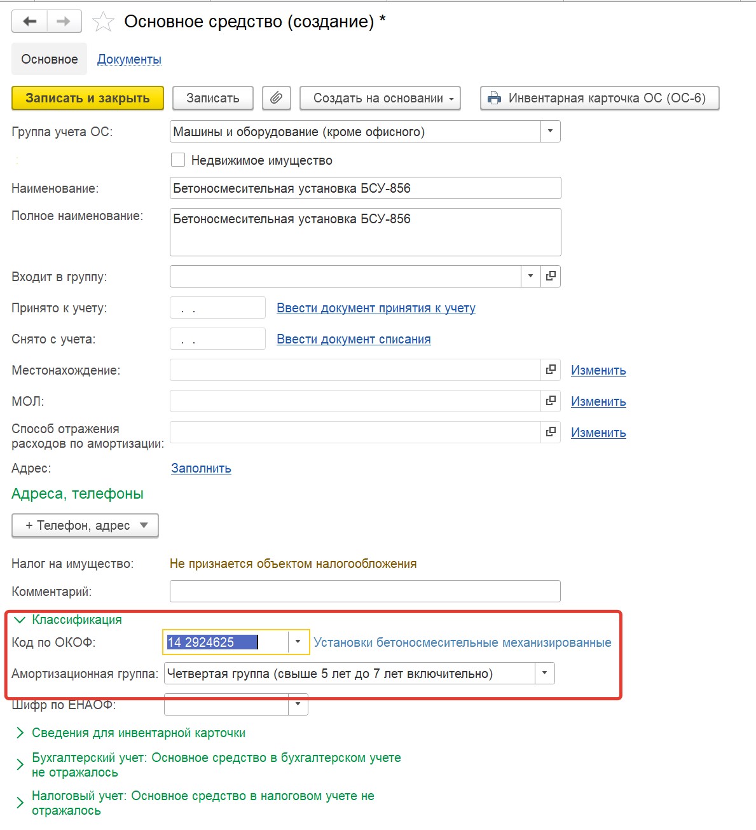The width and height of the screenshot is (756, 830).
Task: Toggle Недвижимое имущество checkbox
Action: coord(178,160)
